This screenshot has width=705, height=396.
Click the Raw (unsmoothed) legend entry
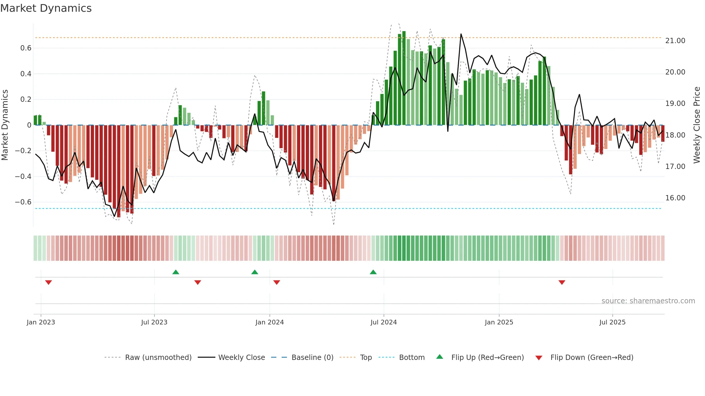click(148, 357)
